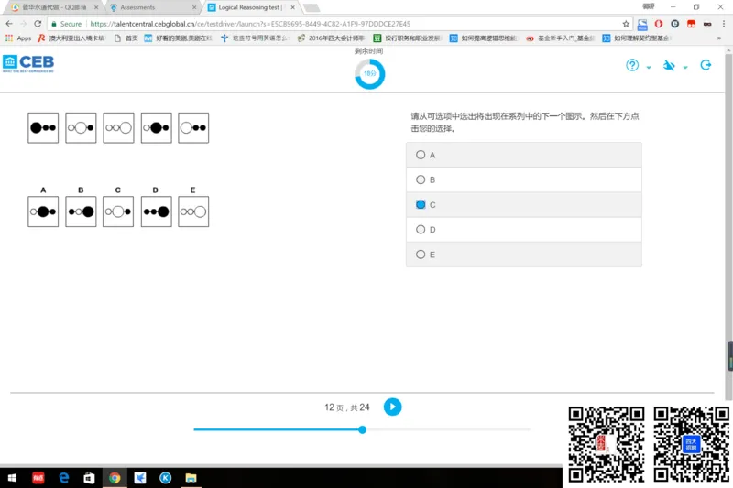Image resolution: width=733 pixels, height=488 pixels.
Task: Select answer option A radio button
Action: [x=421, y=155]
